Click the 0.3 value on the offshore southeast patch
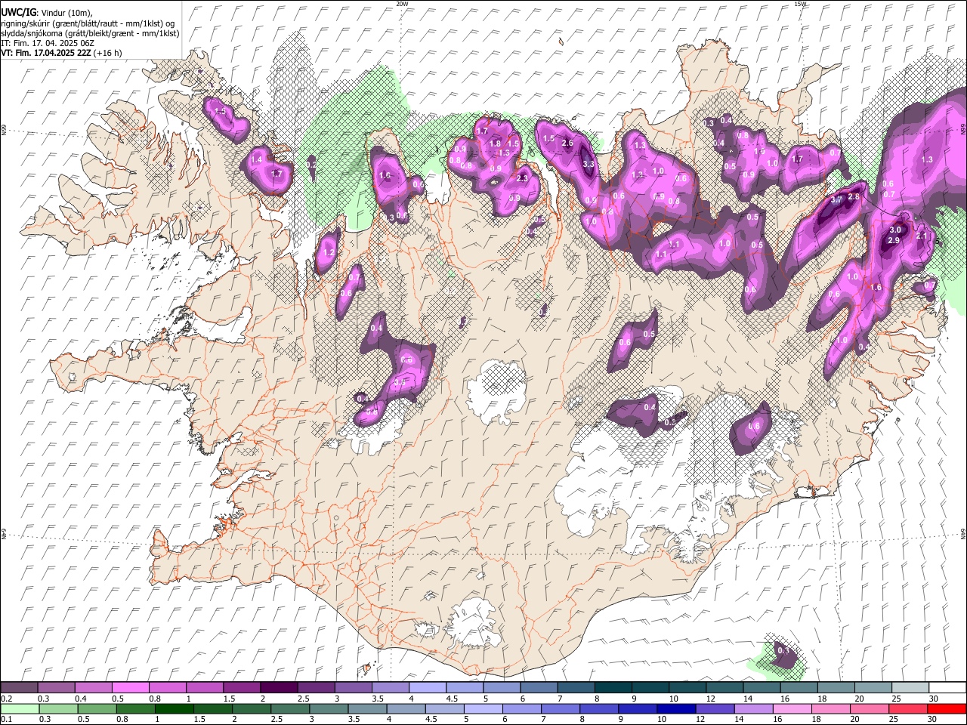Image resolution: width=967 pixels, height=725 pixels. 783,650
